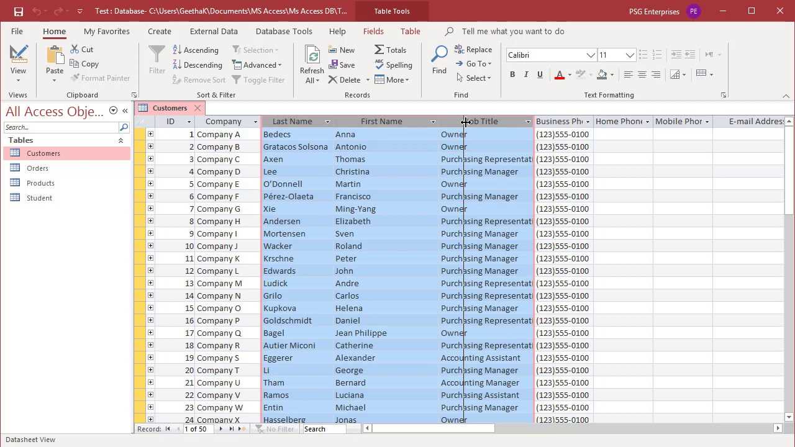Switch to the Table ribbon tab
This screenshot has height=447, width=795.
(x=410, y=31)
